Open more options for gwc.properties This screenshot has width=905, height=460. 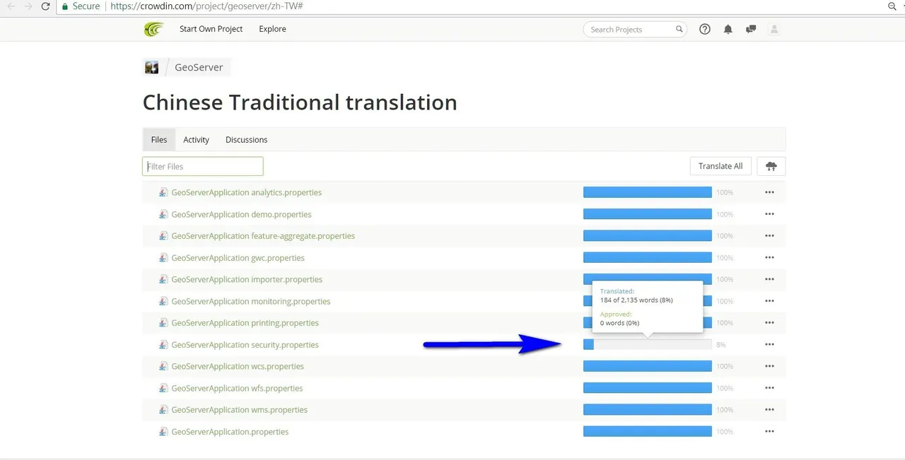click(769, 258)
